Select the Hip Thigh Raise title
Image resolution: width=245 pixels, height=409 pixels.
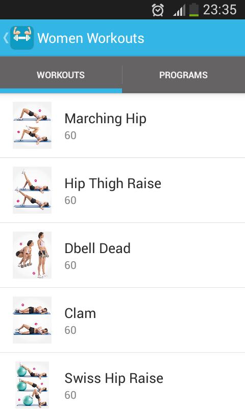[113, 184]
